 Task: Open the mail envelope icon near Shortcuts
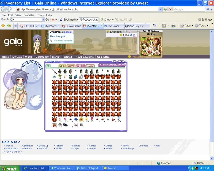click(x=126, y=32)
